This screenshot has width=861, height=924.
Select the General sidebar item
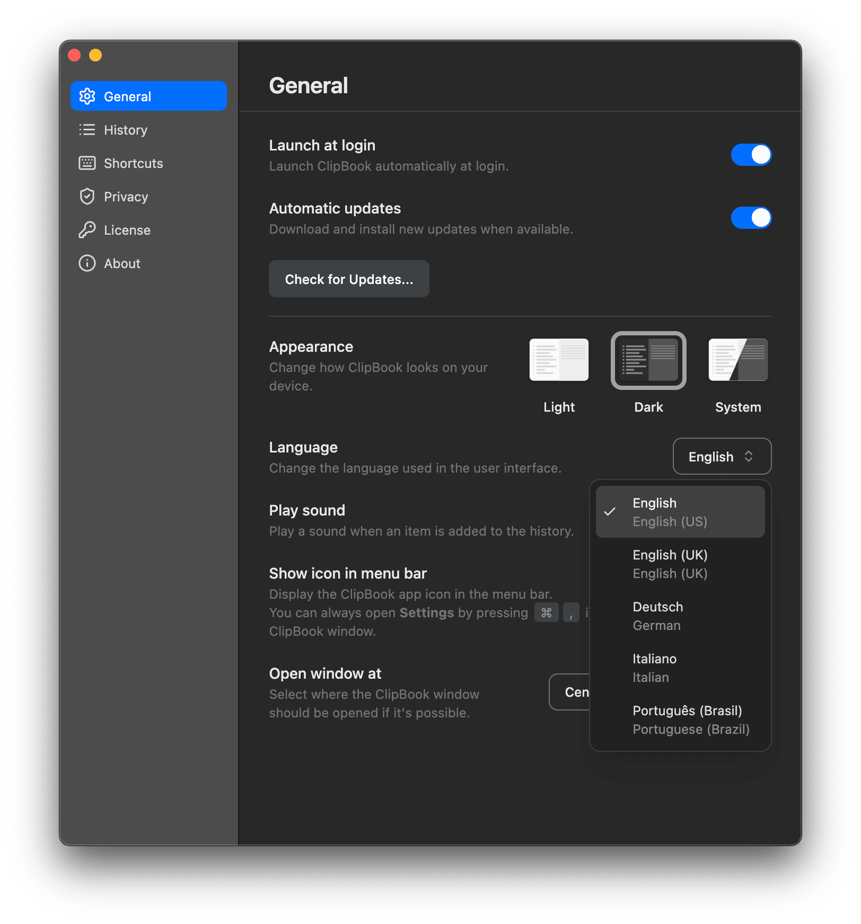(148, 96)
